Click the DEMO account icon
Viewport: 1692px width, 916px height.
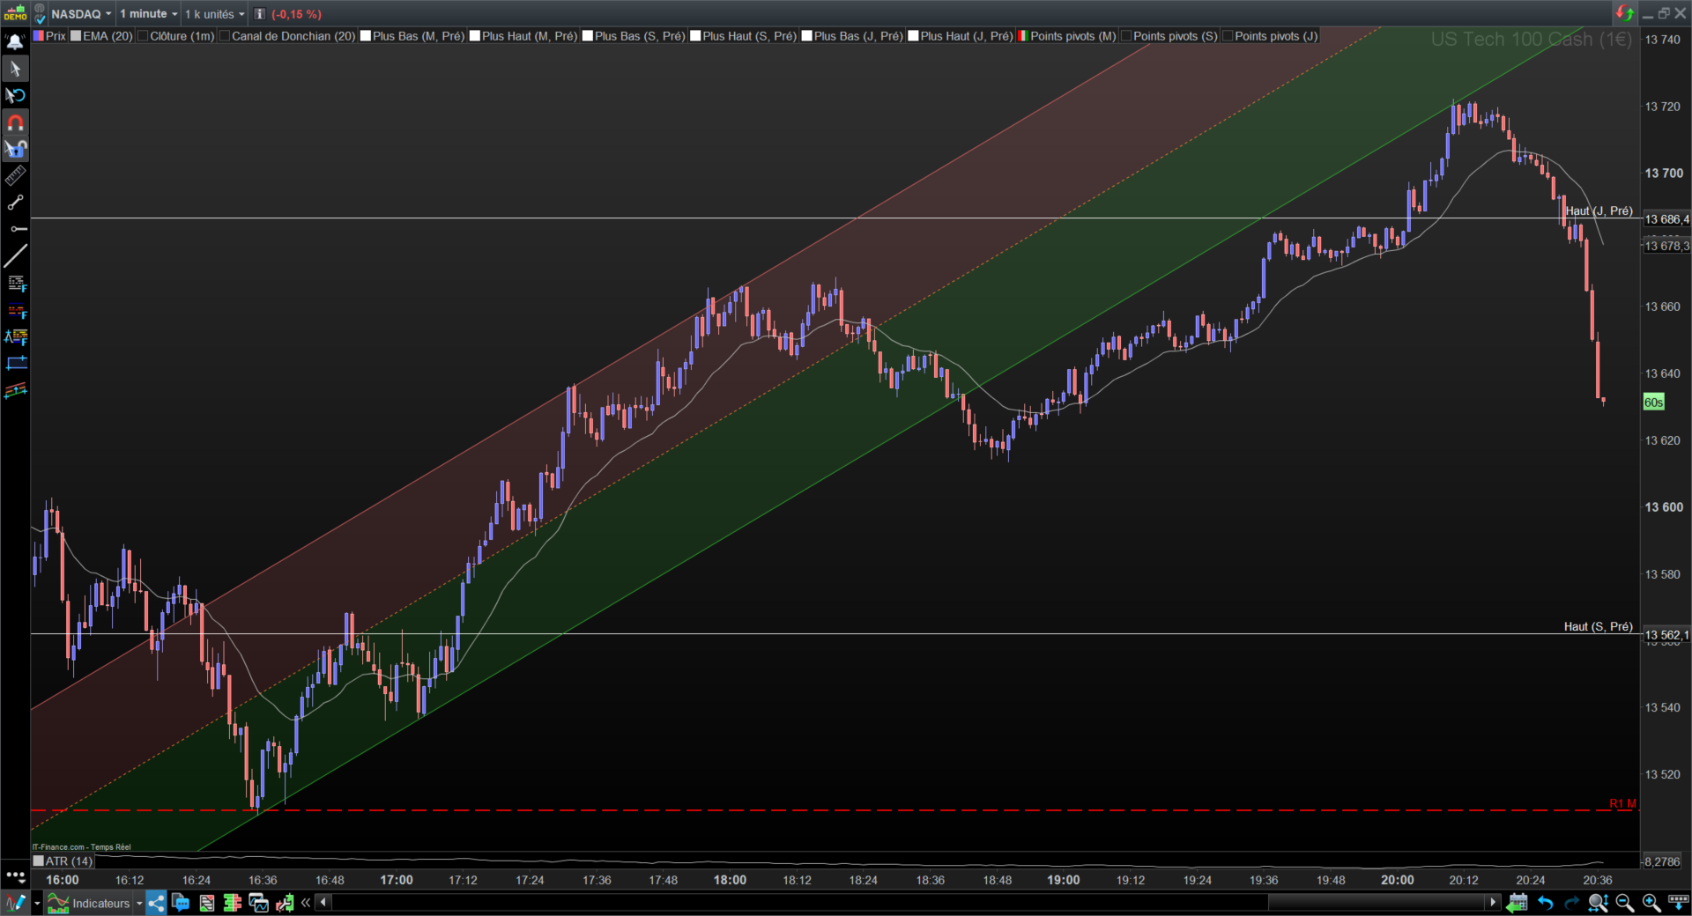(15, 13)
